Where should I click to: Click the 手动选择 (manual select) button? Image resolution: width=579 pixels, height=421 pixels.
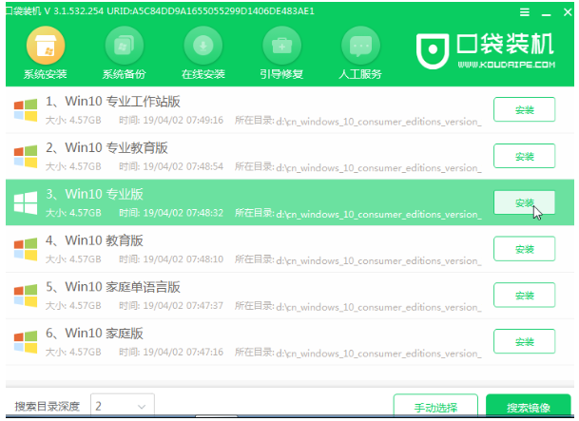click(x=435, y=407)
